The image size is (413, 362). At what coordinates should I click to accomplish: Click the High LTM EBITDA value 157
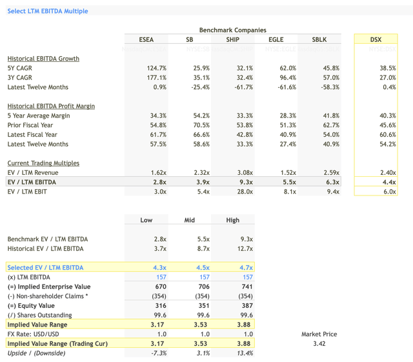(x=248, y=277)
